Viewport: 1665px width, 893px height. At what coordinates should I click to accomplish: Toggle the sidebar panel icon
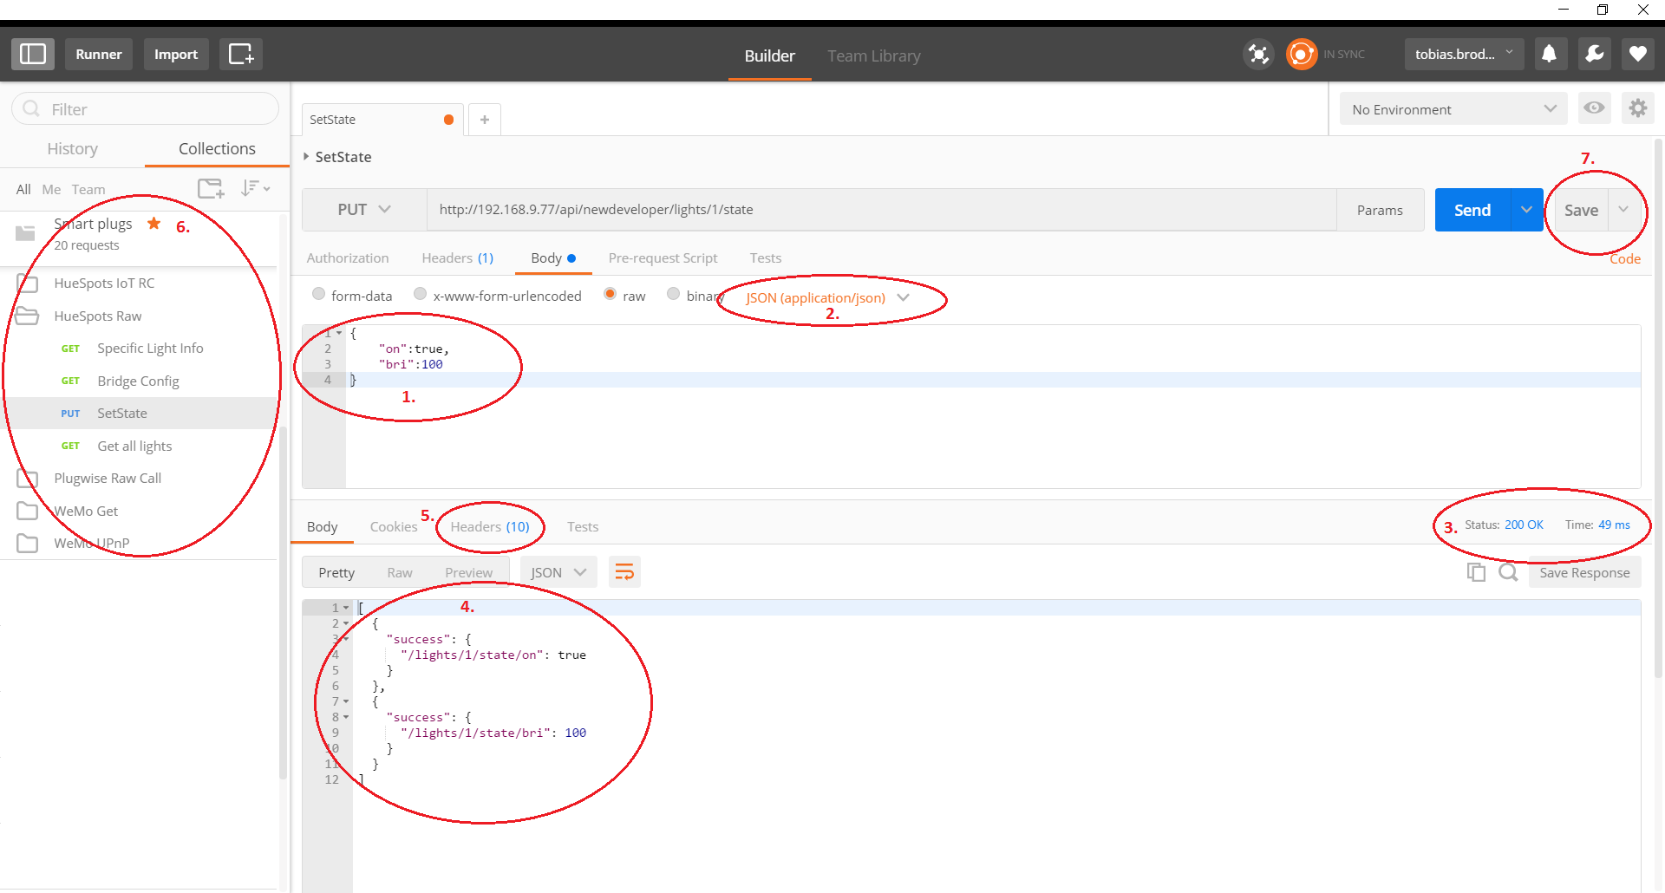(x=33, y=54)
